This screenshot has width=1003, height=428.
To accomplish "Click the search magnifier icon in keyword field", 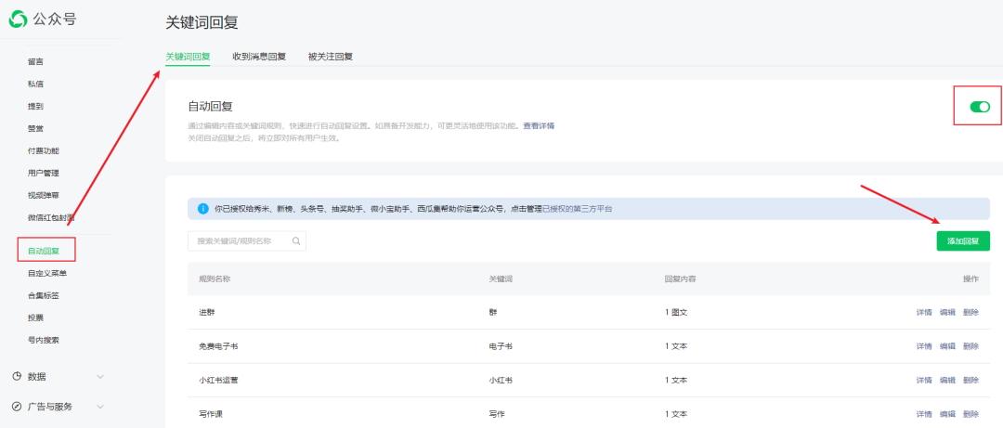I will 296,241.
